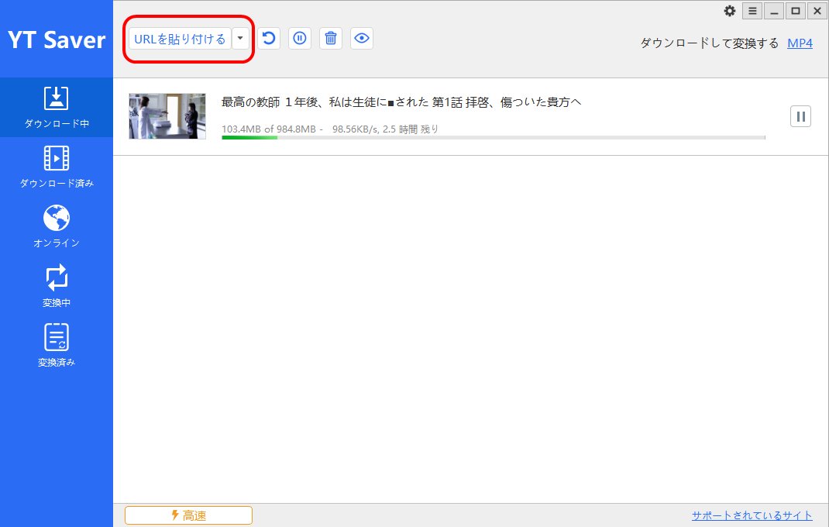Screen dimensions: 829x527
Task: Switch to ダウンロード中 tab
Action: point(57,108)
